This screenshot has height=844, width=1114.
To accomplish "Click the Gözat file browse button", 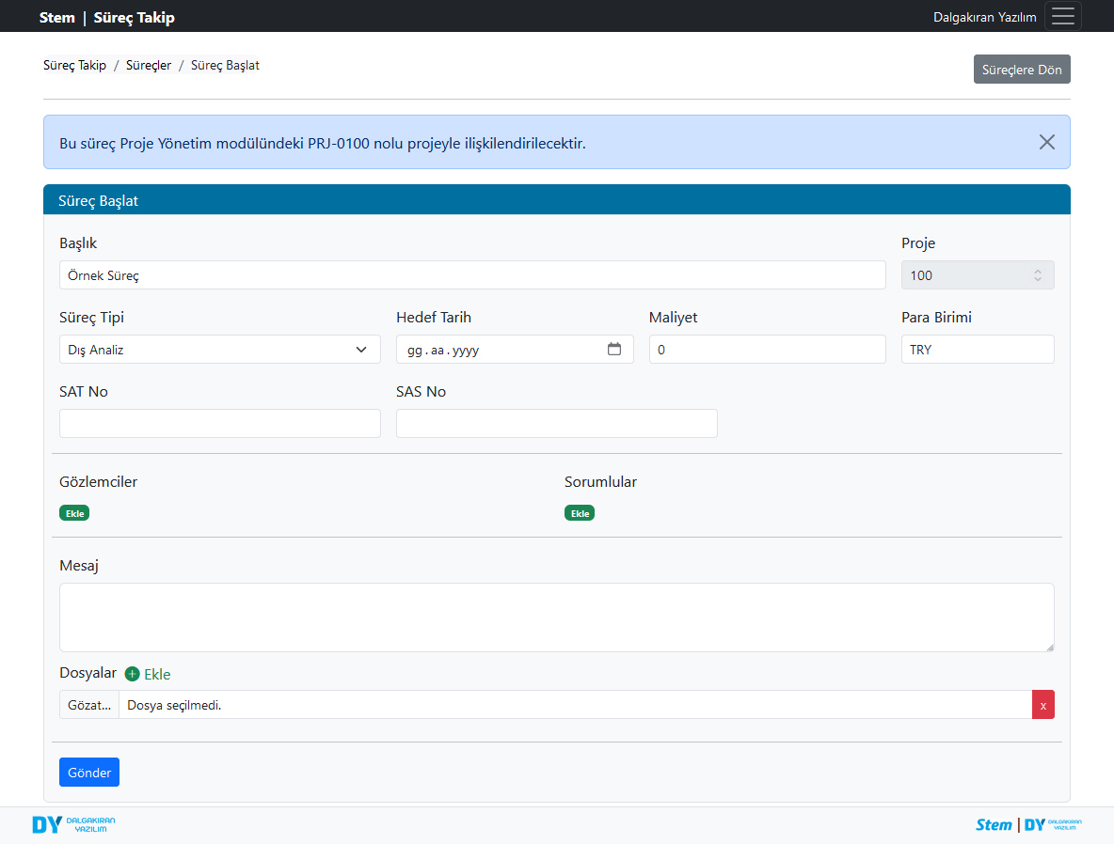I will [89, 705].
